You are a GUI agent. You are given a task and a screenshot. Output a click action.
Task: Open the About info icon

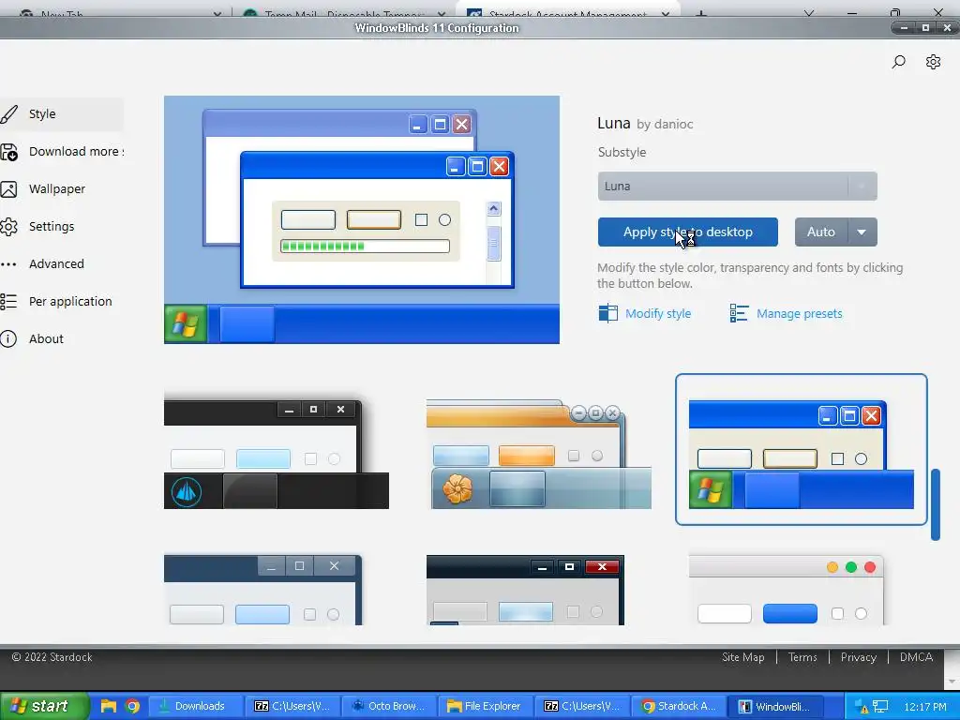pos(8,338)
